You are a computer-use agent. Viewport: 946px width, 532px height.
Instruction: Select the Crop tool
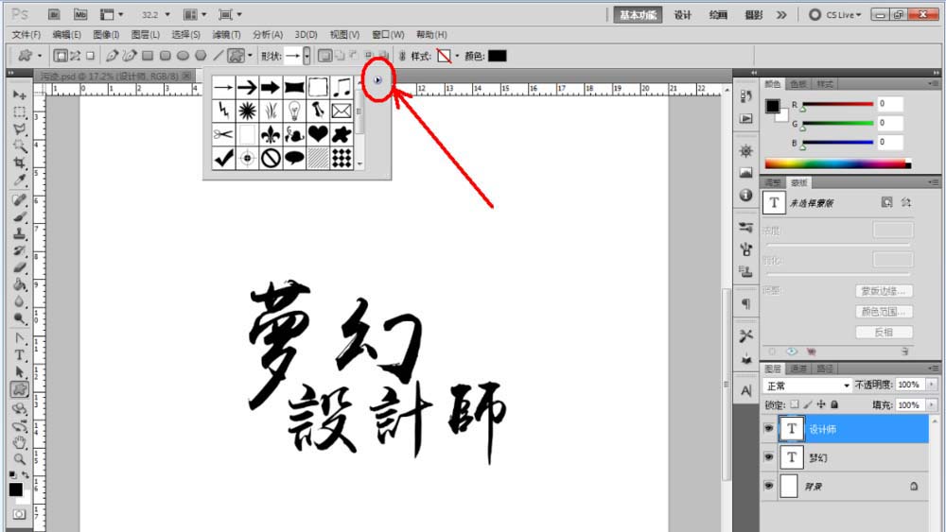19,163
